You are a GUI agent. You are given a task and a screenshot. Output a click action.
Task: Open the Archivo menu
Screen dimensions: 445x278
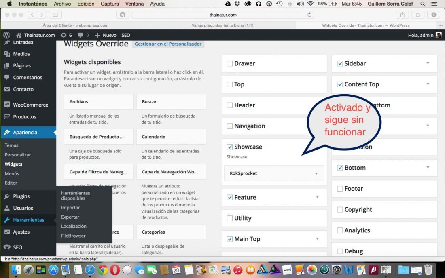[62, 4]
